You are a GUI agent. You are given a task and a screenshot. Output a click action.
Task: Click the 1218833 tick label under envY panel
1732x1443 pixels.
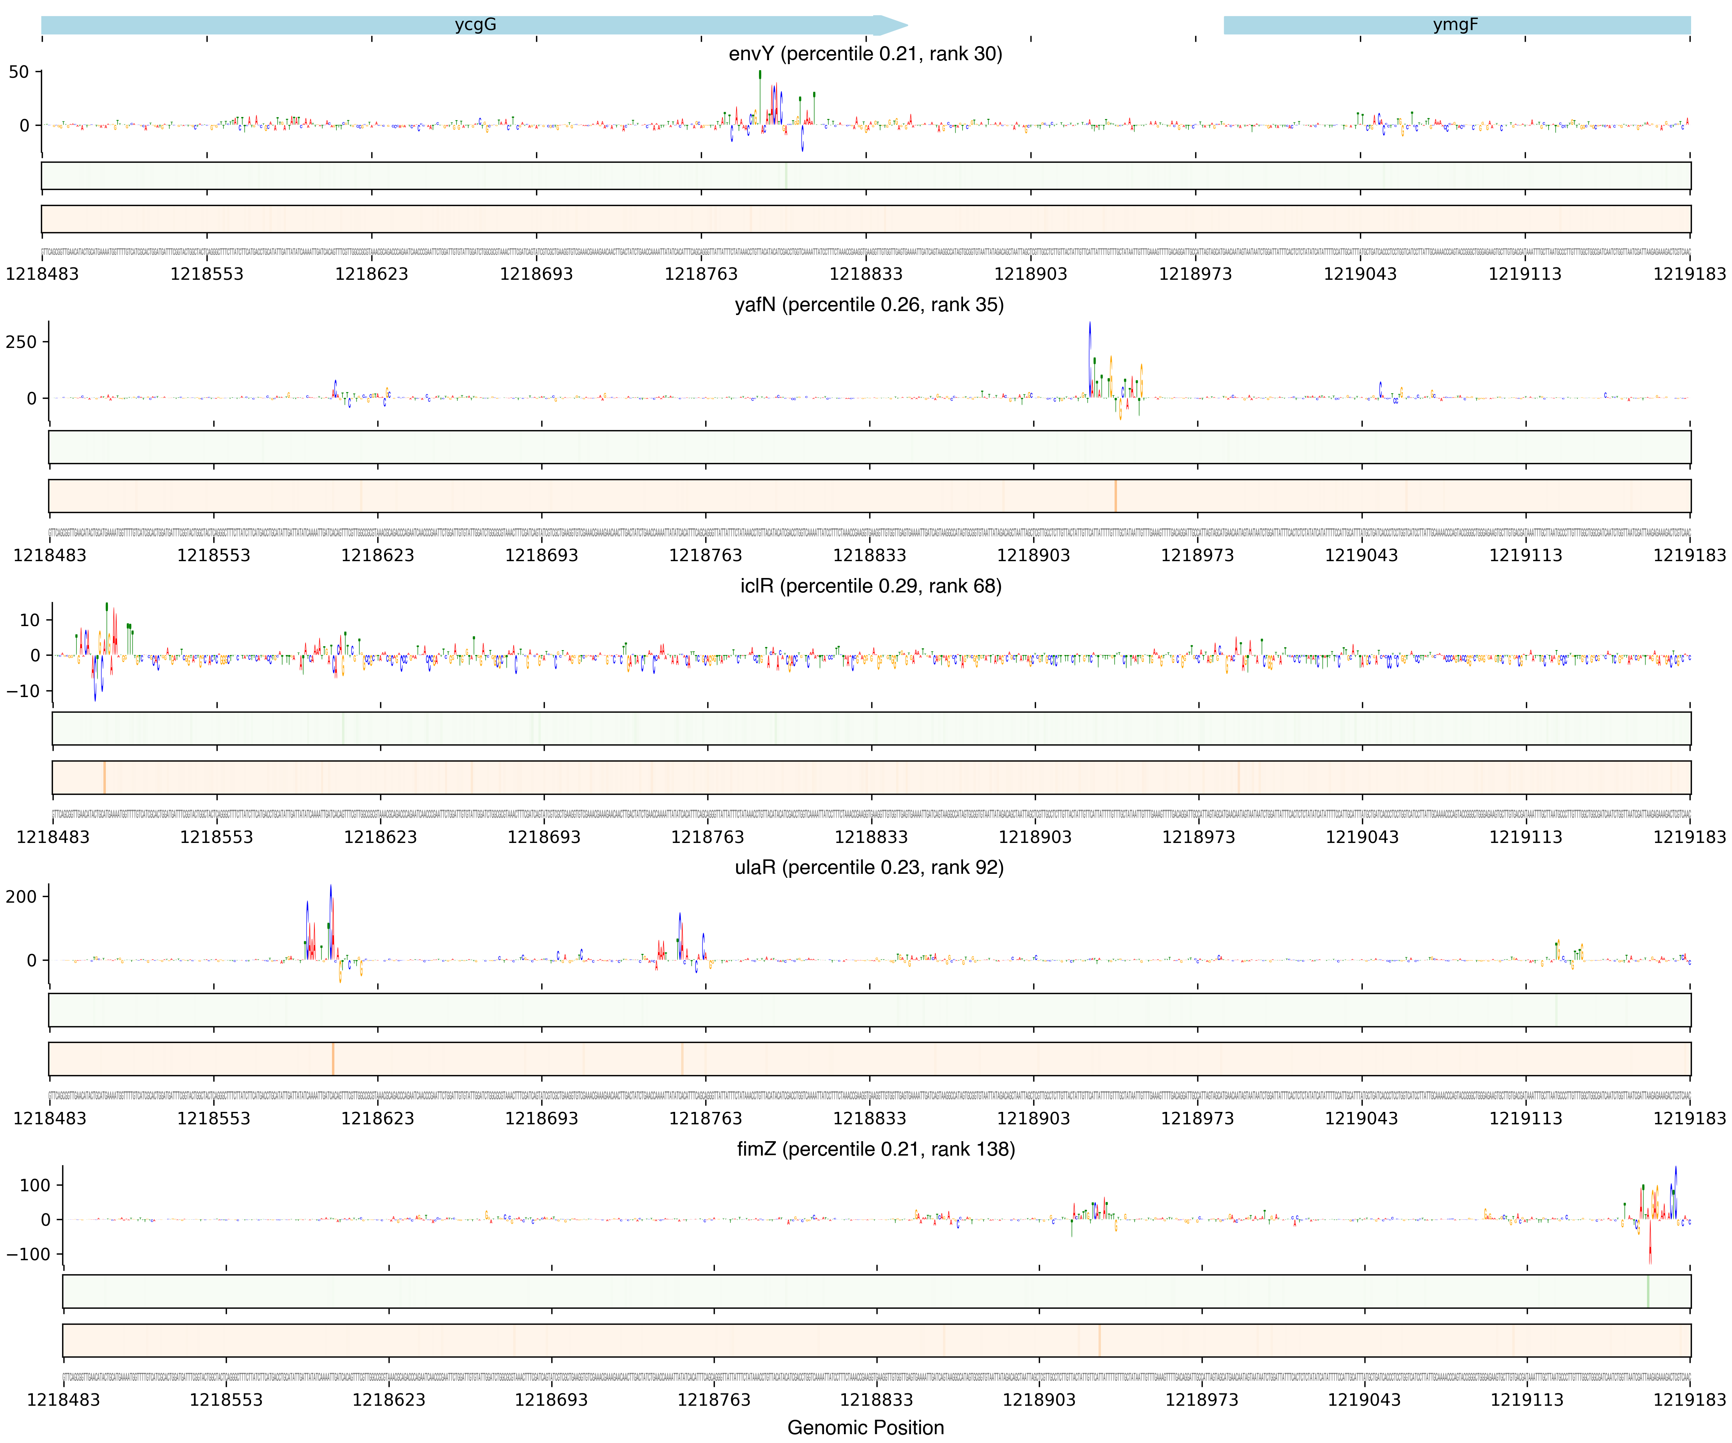(865, 274)
